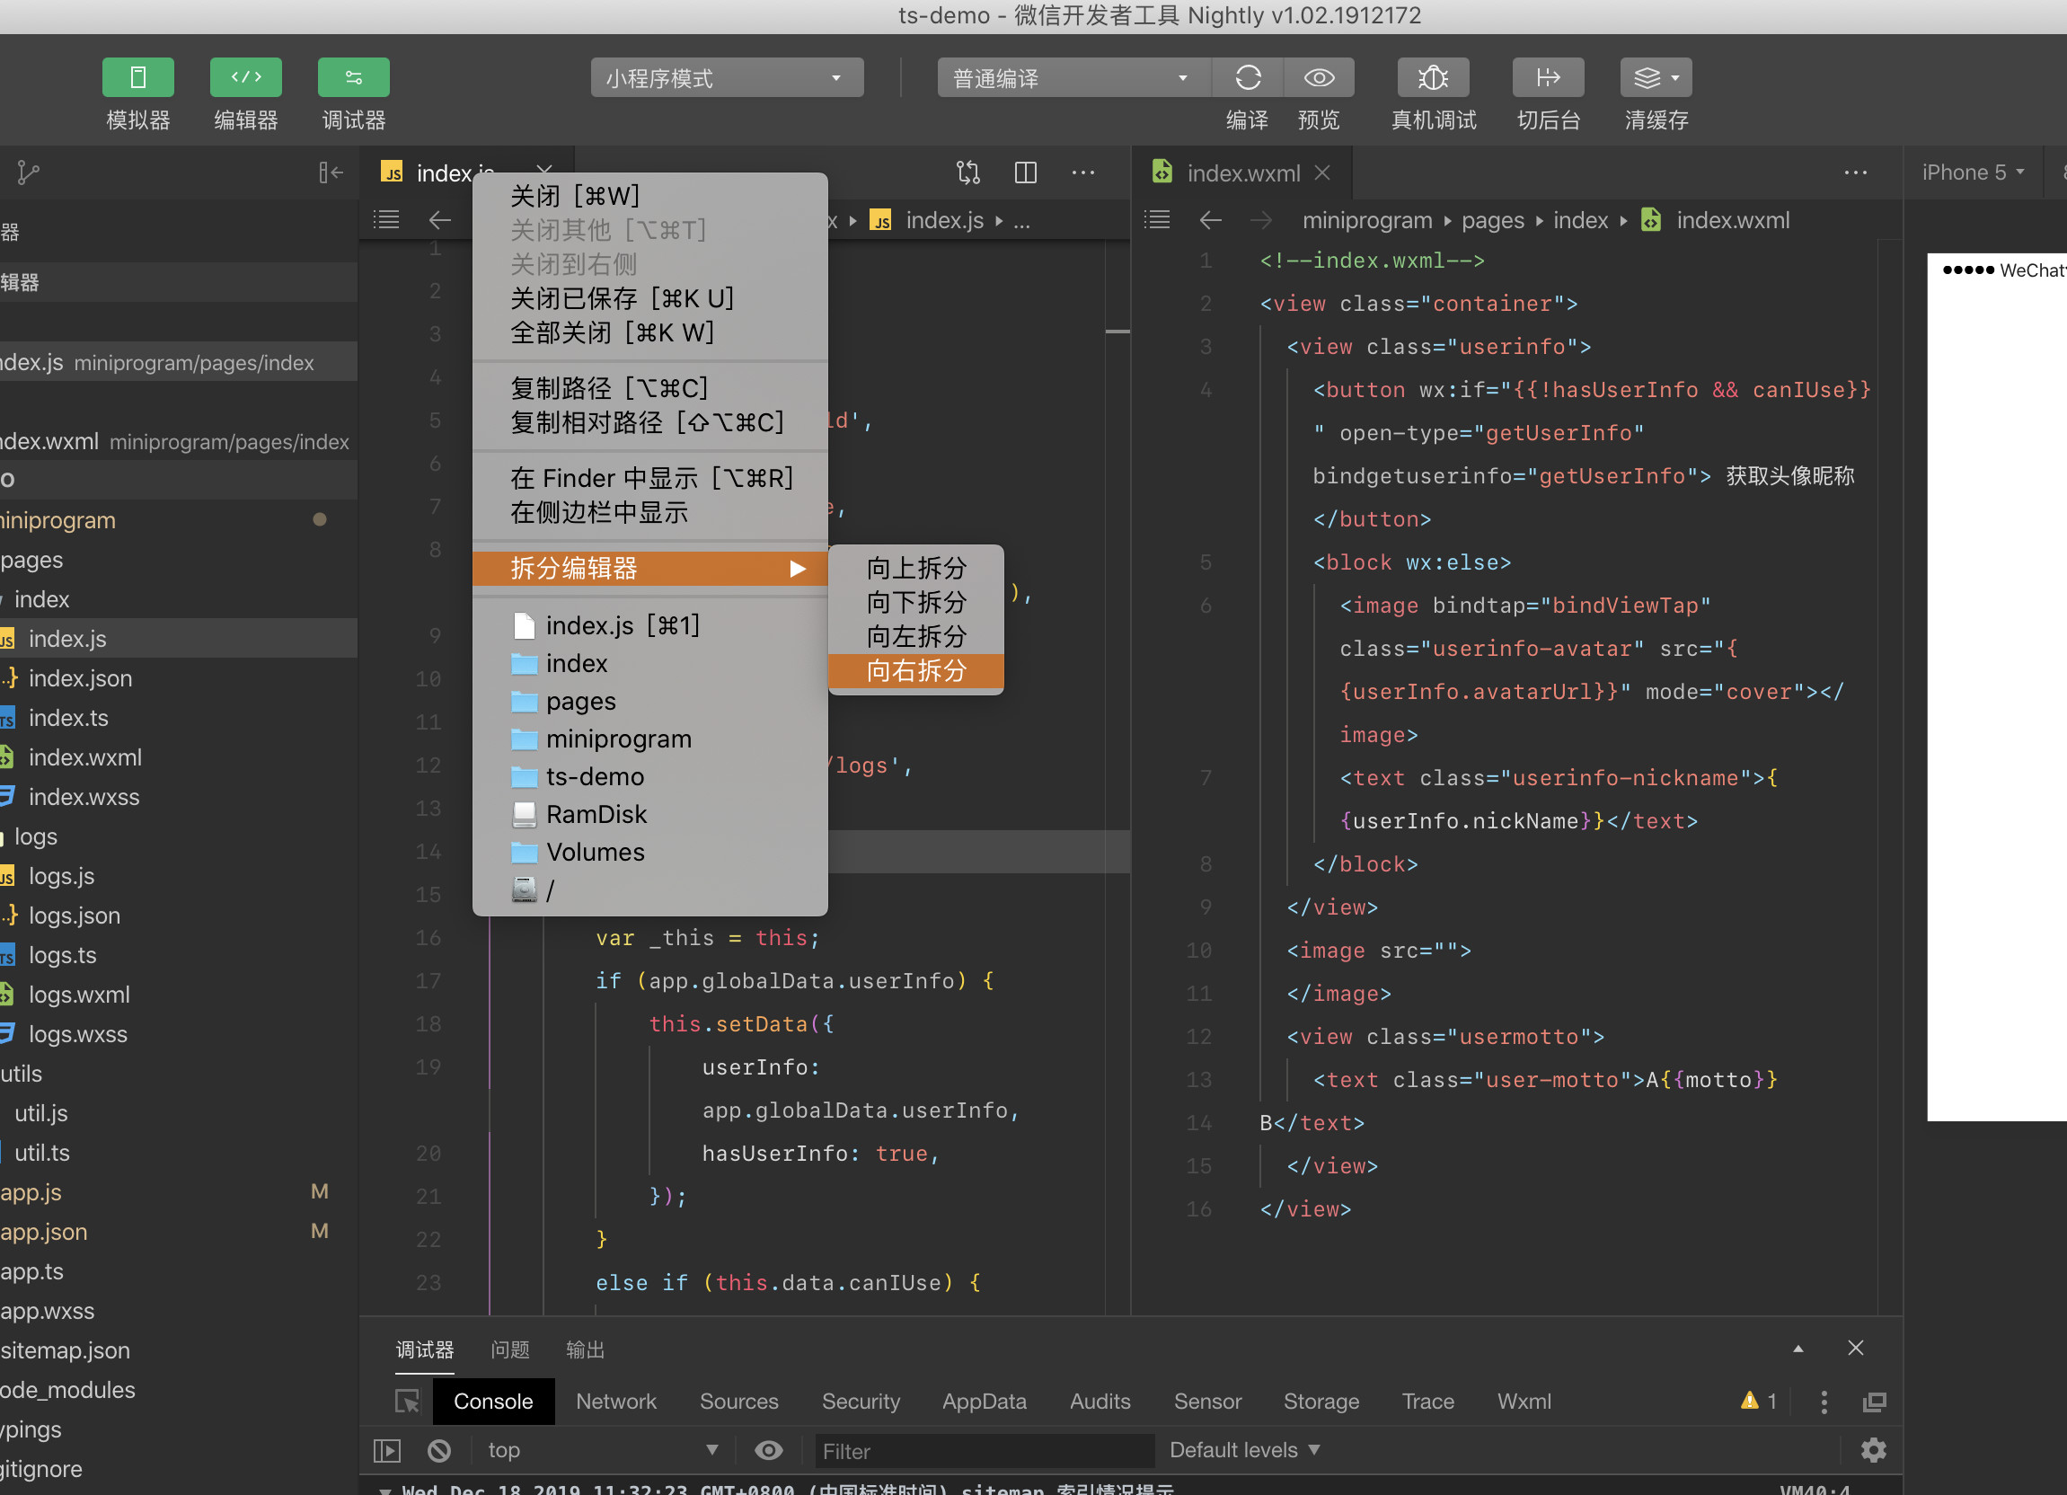Image resolution: width=2067 pixels, height=1495 pixels.
Task: Close the index.wxml tab
Action: pos(1322,172)
